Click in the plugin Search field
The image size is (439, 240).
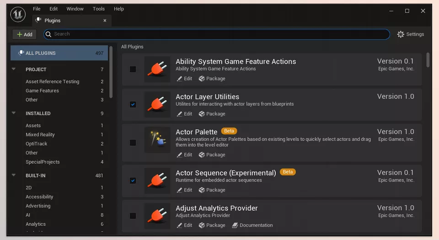click(217, 34)
